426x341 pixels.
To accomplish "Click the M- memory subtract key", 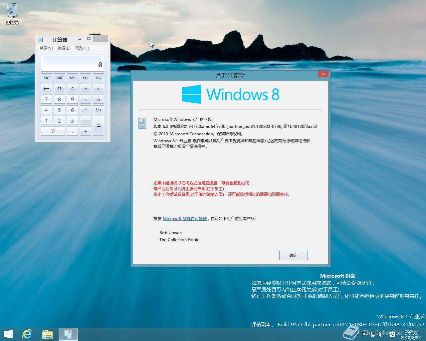I will [99, 78].
